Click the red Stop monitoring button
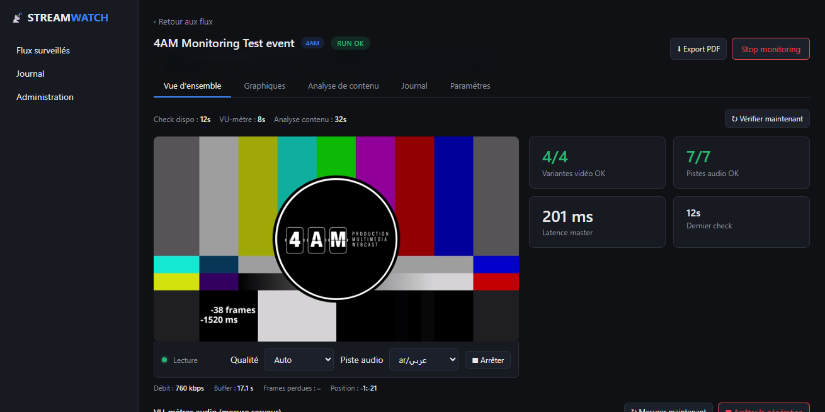The image size is (825, 412). (x=770, y=49)
